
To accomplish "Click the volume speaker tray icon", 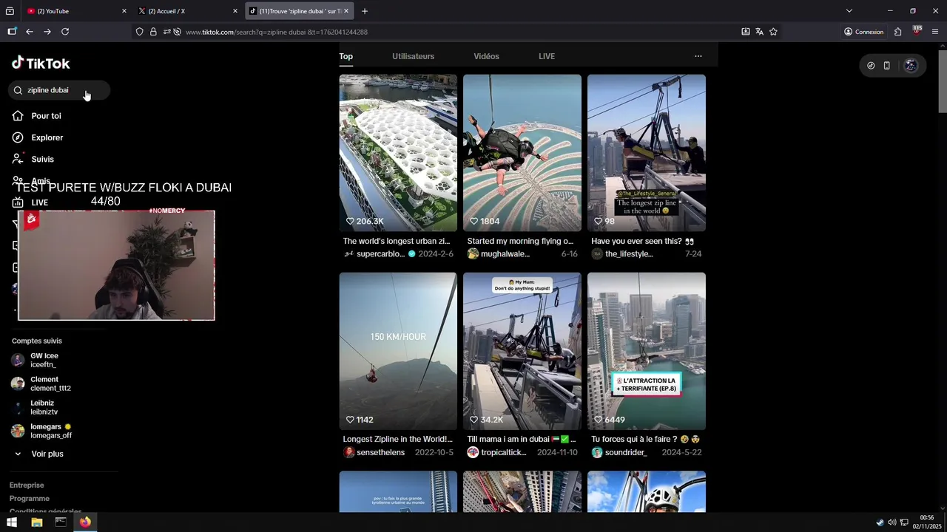I will click(x=892, y=522).
